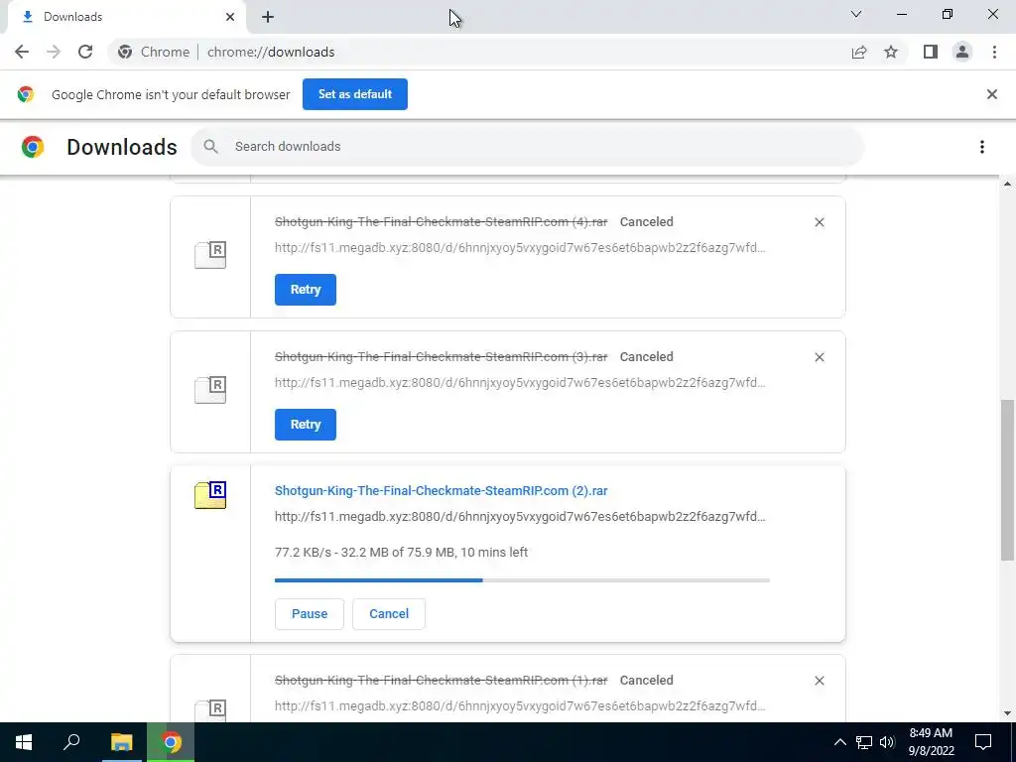Screen dimensions: 1016x762
Task: Retry the (4).rar download
Action: [x=306, y=290]
